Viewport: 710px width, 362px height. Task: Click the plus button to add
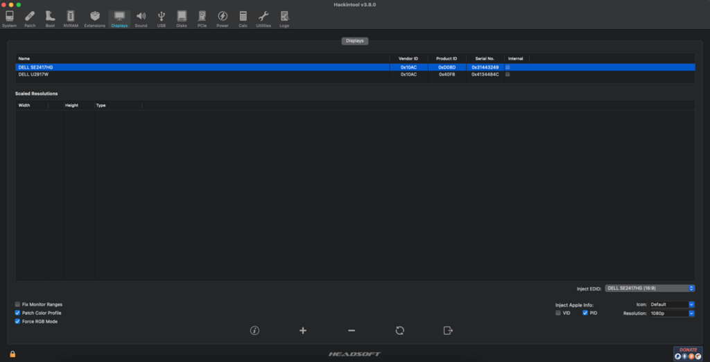(x=303, y=331)
